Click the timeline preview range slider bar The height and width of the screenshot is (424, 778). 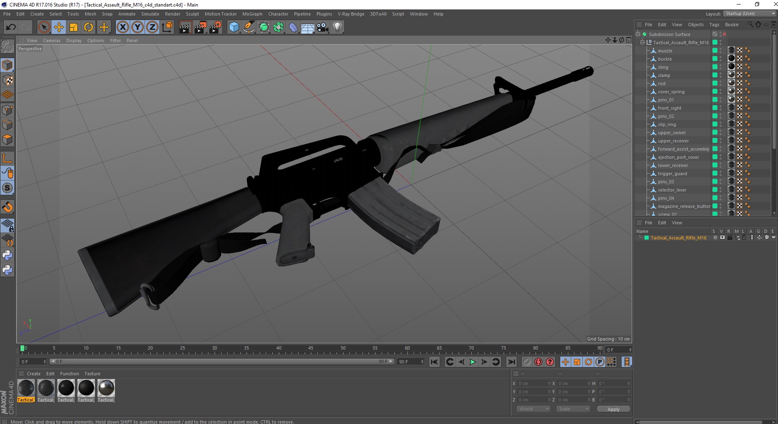coord(222,361)
